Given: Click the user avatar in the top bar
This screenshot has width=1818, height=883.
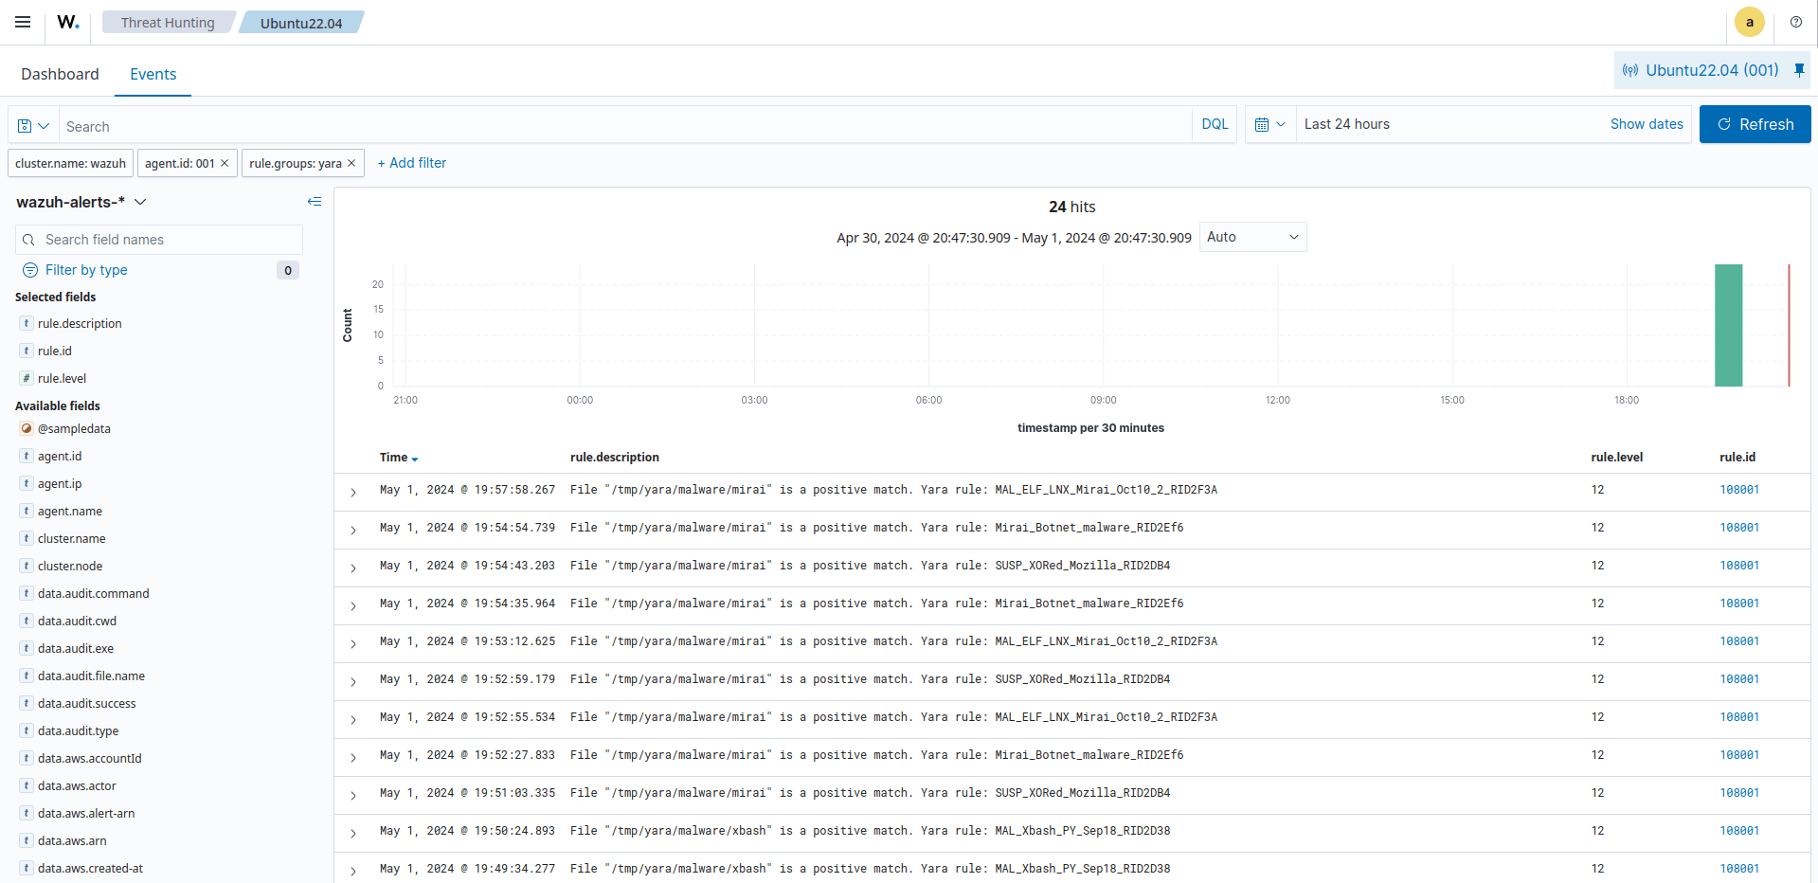Looking at the screenshot, I should pos(1749,22).
